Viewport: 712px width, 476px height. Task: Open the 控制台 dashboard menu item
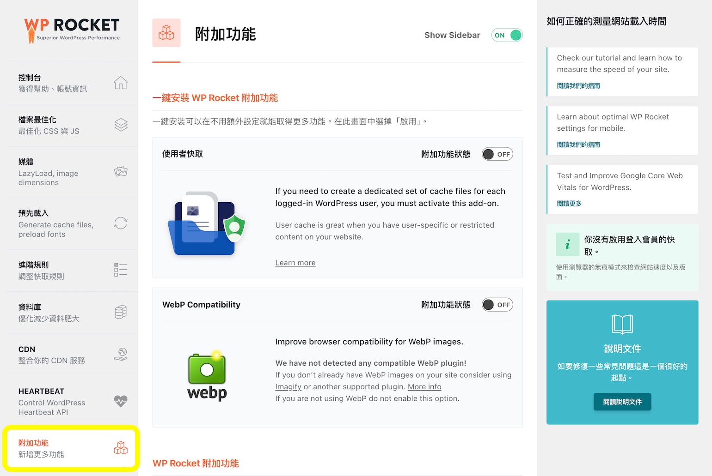(x=72, y=83)
